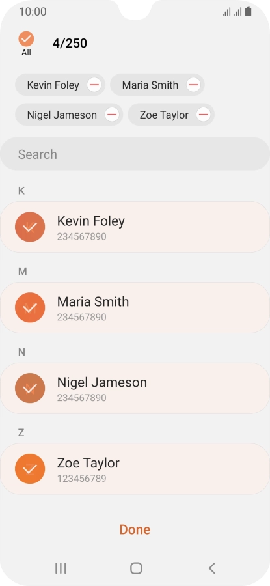This screenshot has width=270, height=586.
Task: Select the Zoe Taylor contact name
Action: 88,463
